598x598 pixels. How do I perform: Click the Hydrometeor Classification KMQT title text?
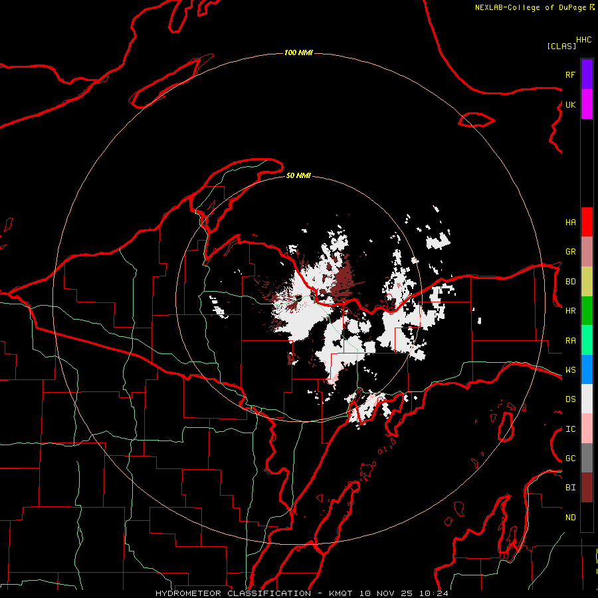click(x=302, y=593)
